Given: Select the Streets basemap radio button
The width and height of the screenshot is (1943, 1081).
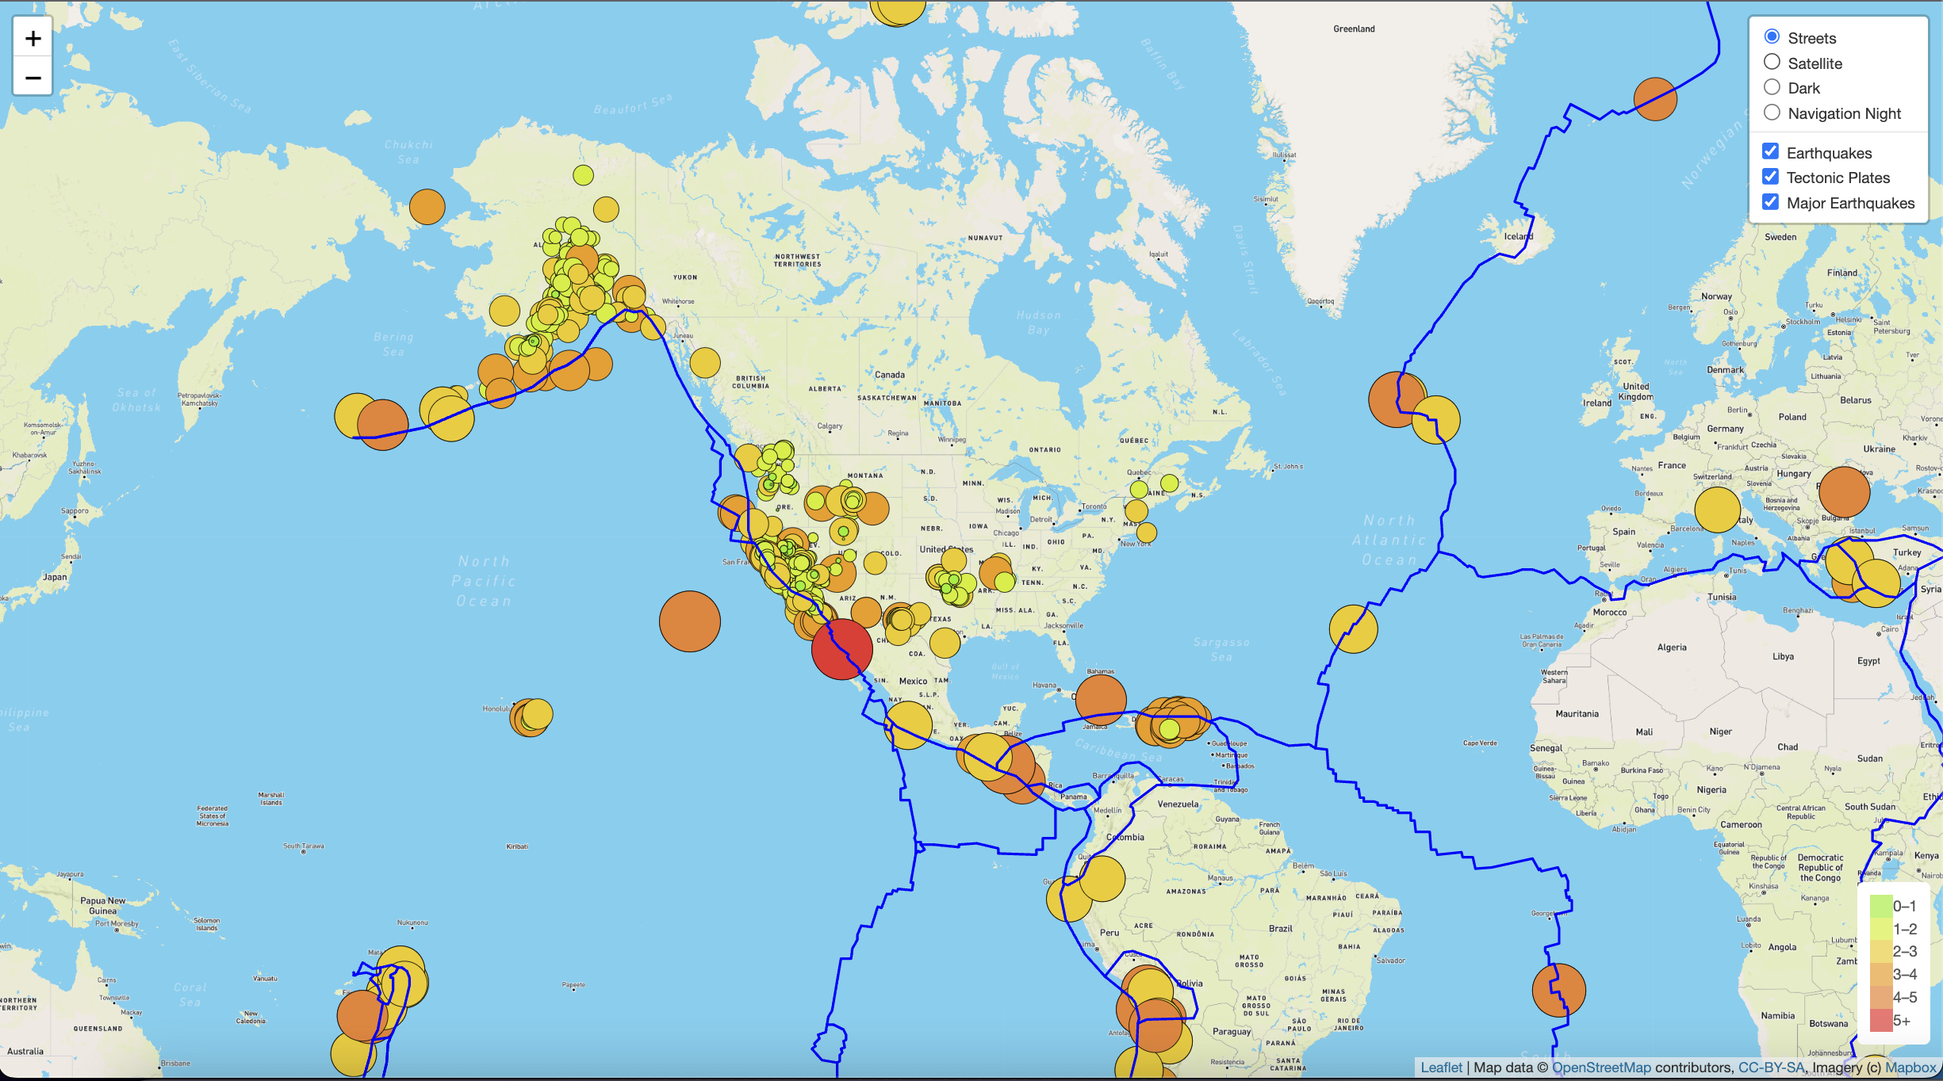Looking at the screenshot, I should [1772, 36].
